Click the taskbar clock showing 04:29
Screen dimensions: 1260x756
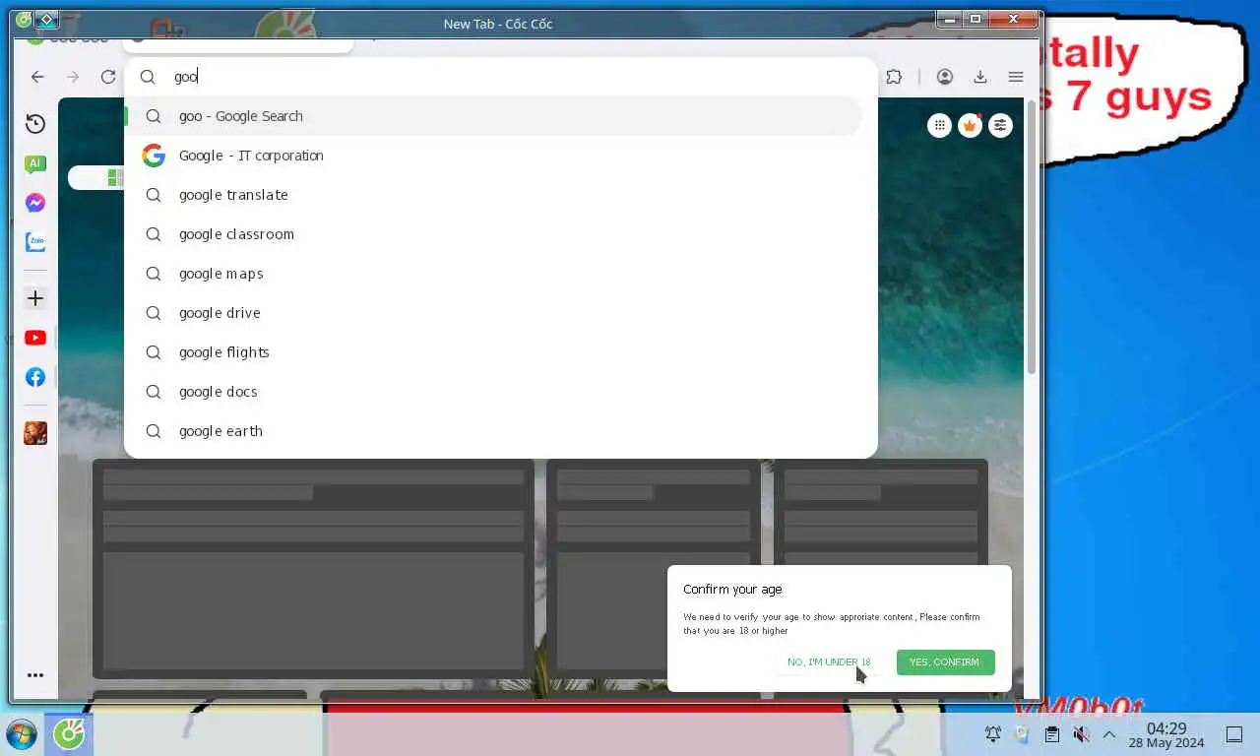1166,735
